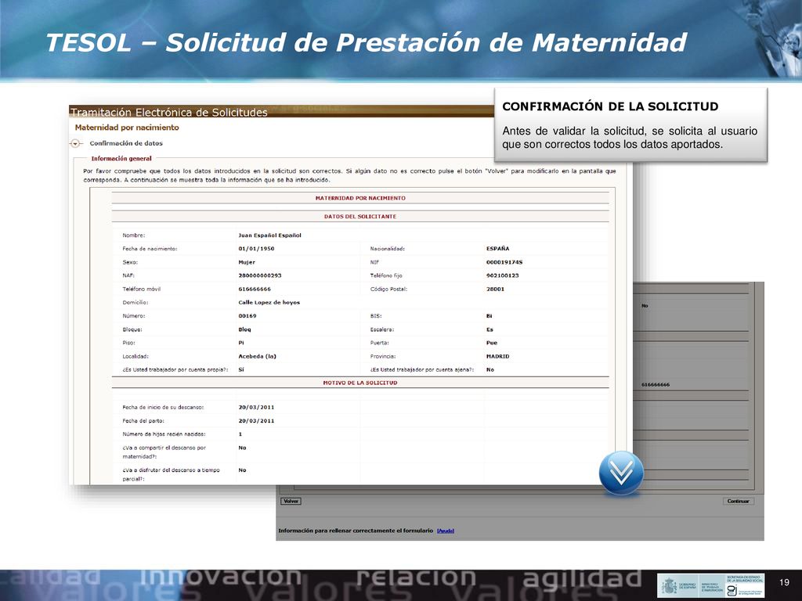
Task: Select the BIS value Bi
Action: tap(489, 316)
